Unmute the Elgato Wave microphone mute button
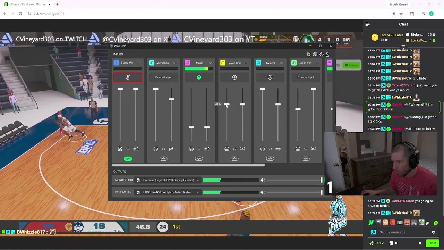 point(128,77)
